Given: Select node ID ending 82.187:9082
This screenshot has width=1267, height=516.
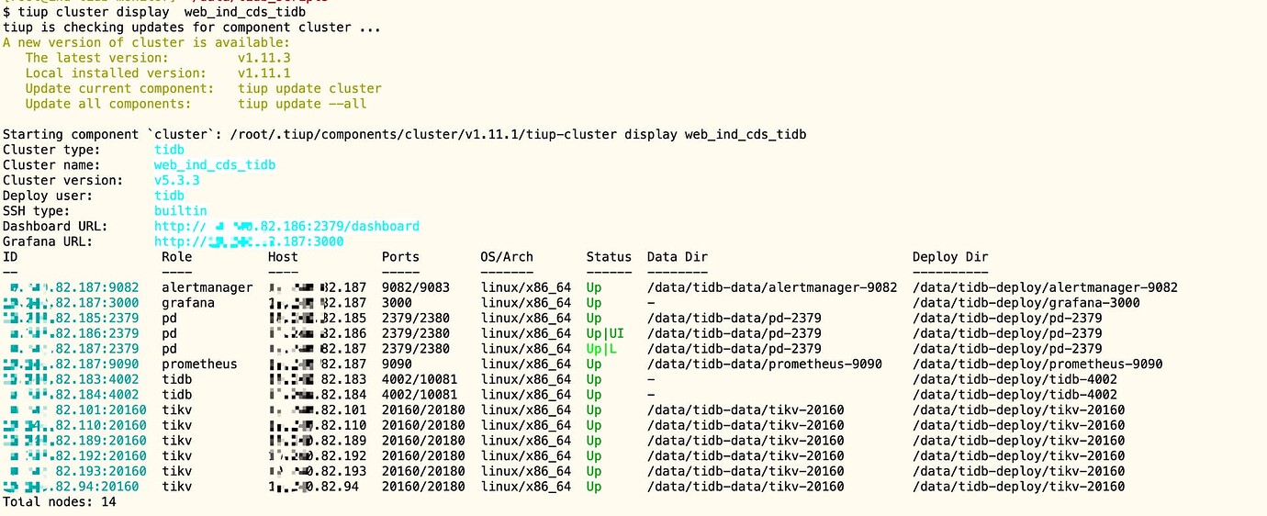Looking at the screenshot, I should coord(73,287).
